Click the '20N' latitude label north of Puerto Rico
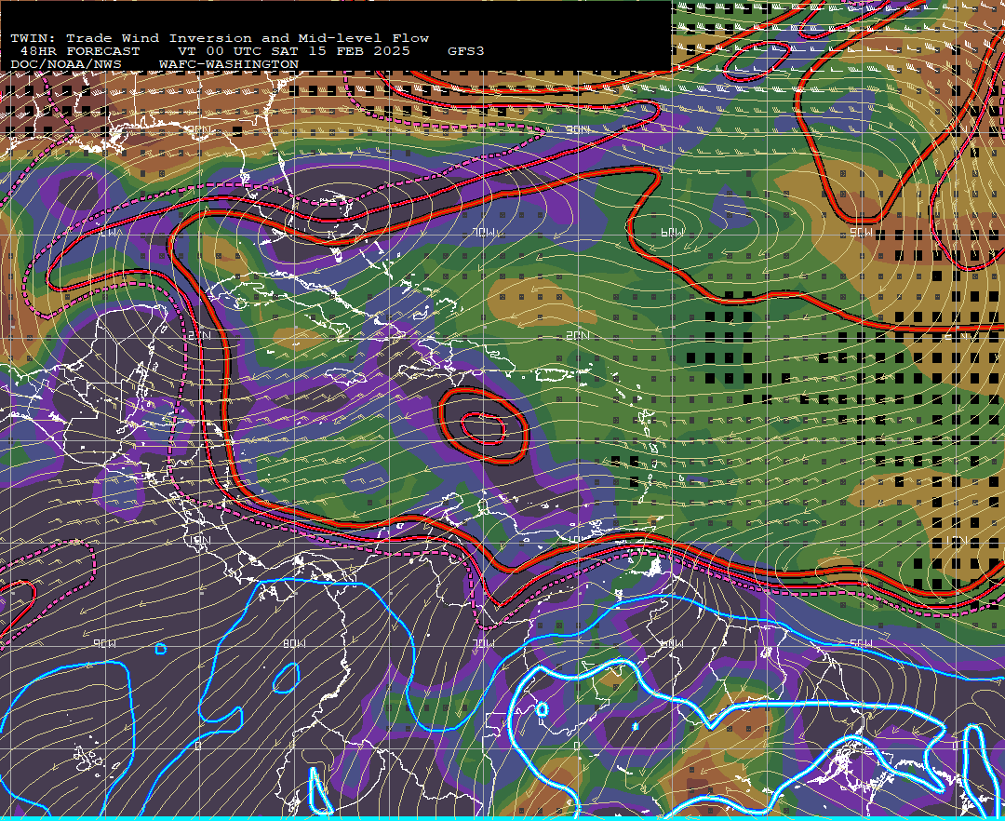The image size is (1005, 821). [578, 336]
